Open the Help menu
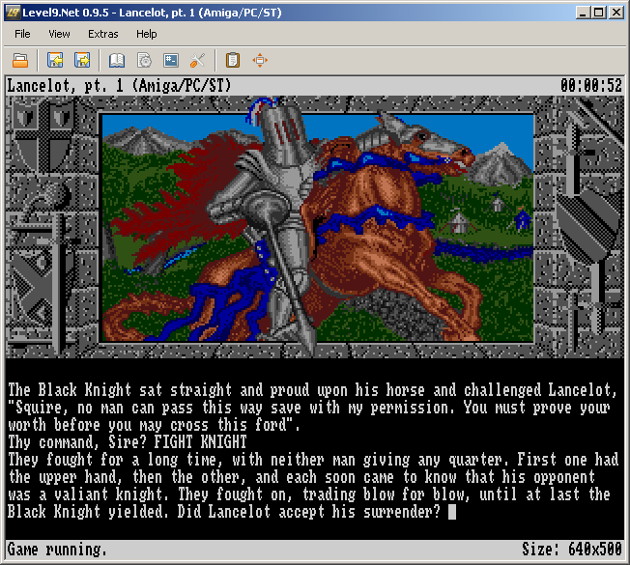Screen dimensions: 630x565 click(146, 34)
